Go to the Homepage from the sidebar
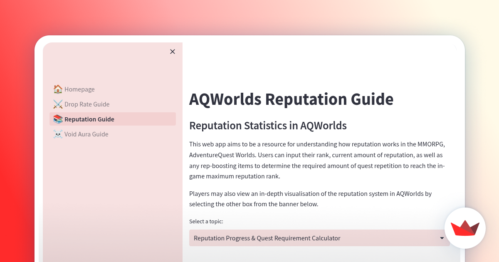The image size is (499, 262). click(79, 89)
